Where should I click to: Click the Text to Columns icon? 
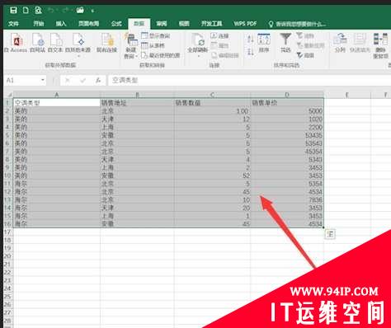pyautogui.click(x=340, y=43)
